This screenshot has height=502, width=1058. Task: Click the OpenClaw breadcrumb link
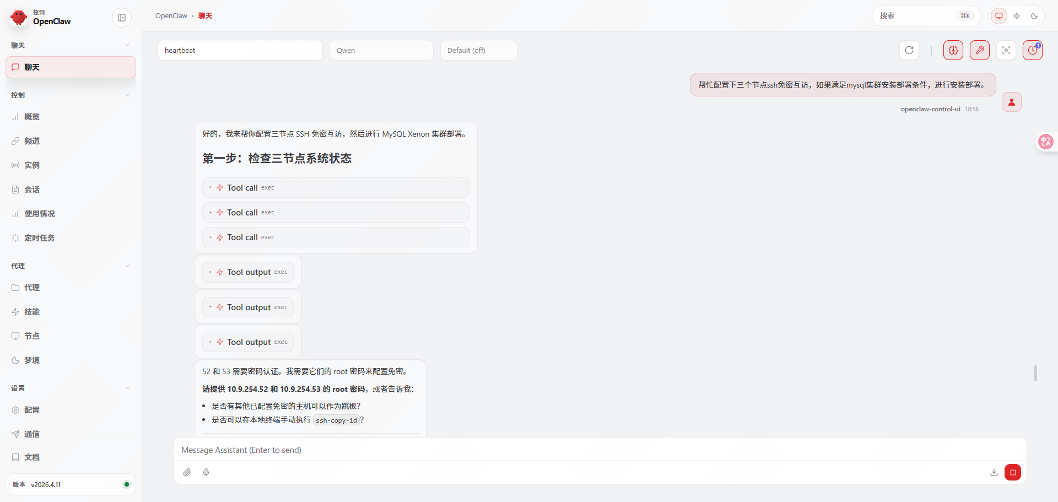coord(171,16)
